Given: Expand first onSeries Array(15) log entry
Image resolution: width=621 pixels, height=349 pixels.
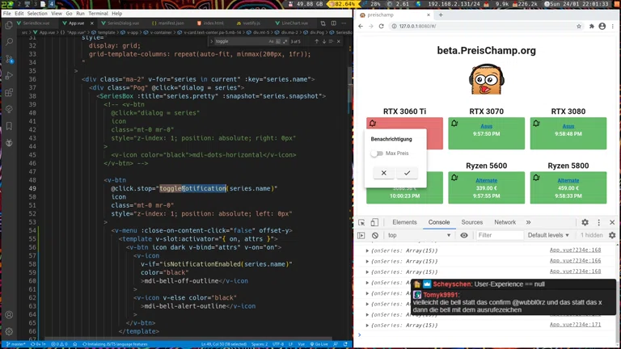Looking at the screenshot, I should point(367,251).
